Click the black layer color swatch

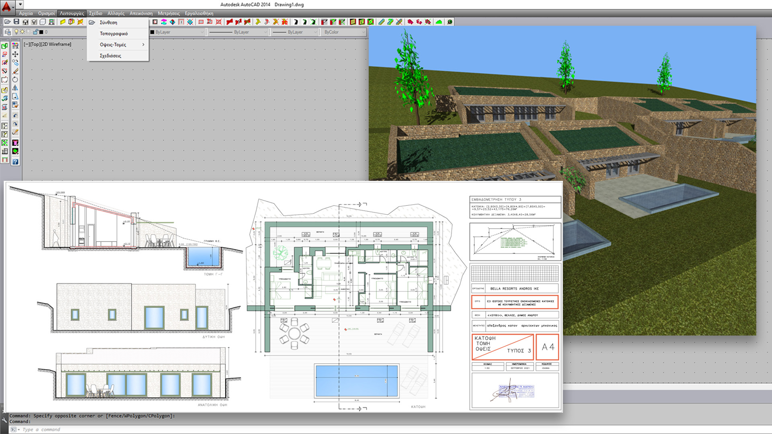coord(41,32)
